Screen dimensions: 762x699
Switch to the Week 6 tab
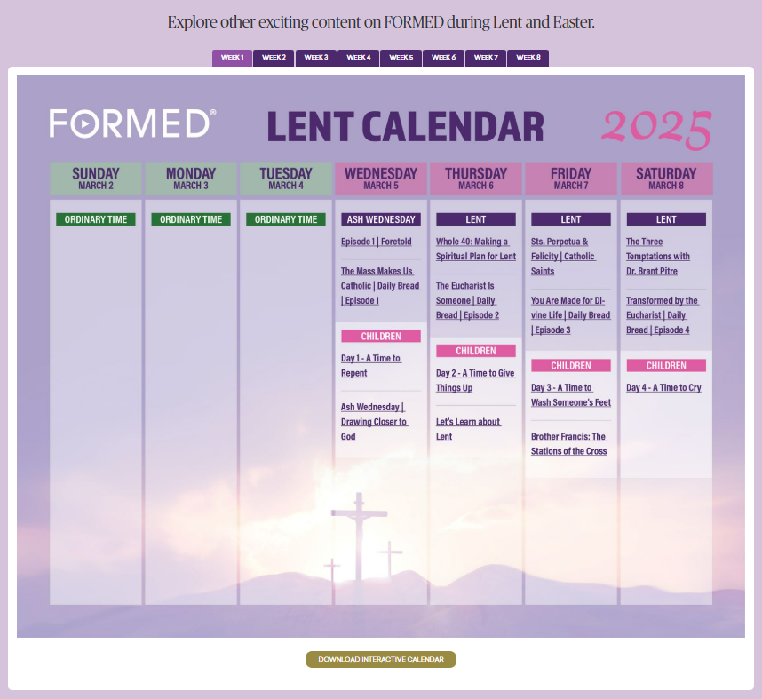(x=443, y=58)
